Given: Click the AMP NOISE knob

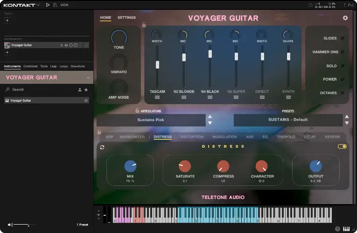Looking at the screenshot, I should coord(119,87).
